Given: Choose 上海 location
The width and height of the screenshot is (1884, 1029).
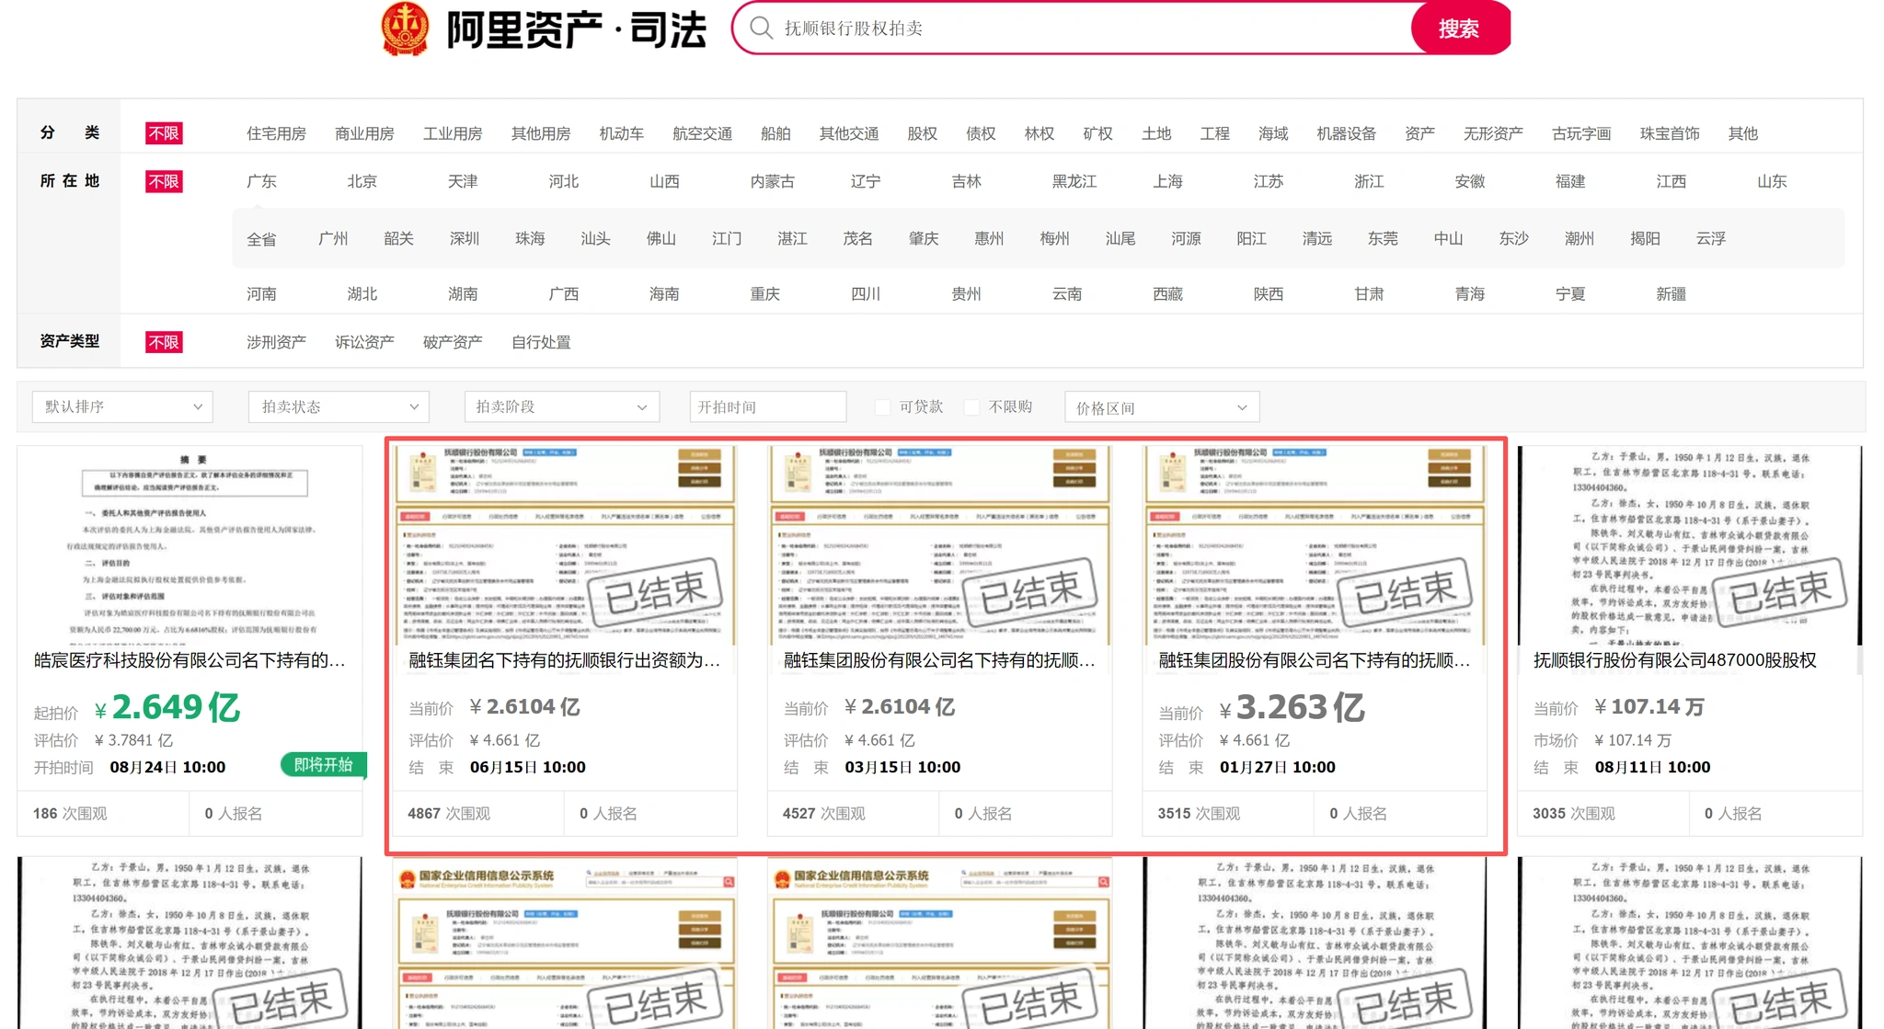Looking at the screenshot, I should (x=1167, y=181).
